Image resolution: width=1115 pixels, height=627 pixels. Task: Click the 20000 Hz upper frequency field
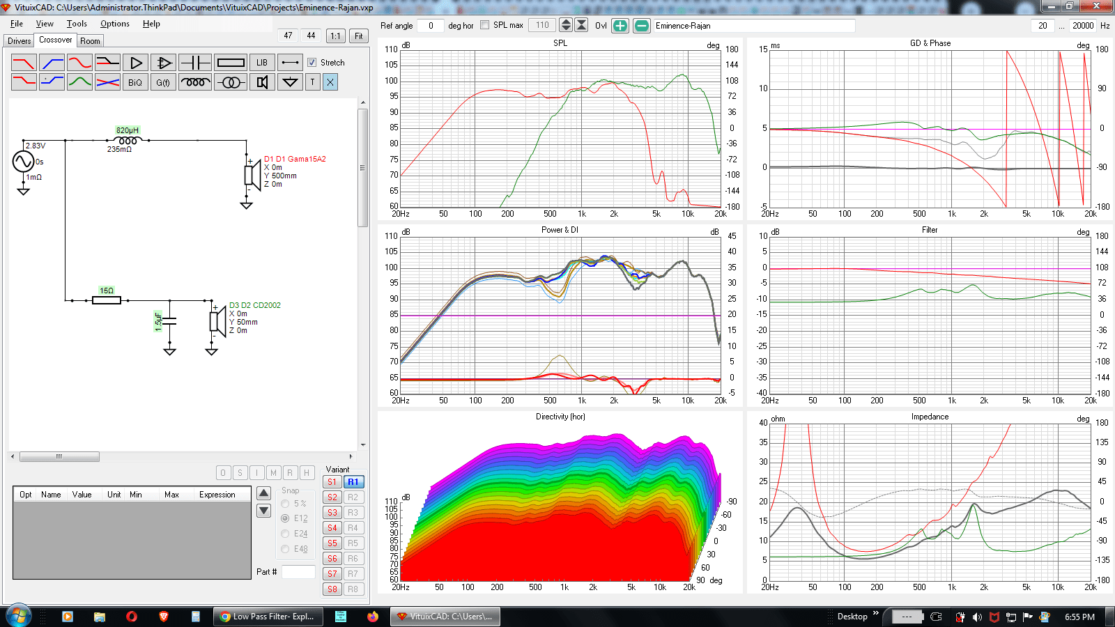tap(1083, 26)
